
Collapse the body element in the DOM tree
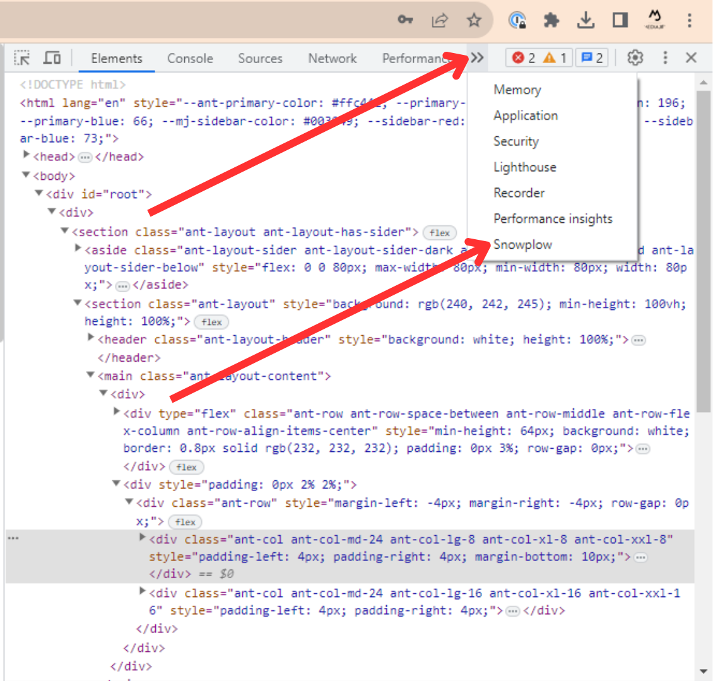point(26,175)
